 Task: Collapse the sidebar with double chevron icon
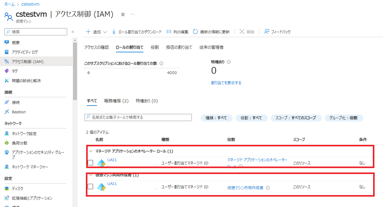click(73, 32)
